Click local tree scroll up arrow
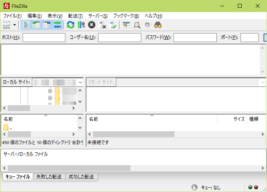The height and width of the screenshot is (192, 267). pyautogui.click(x=80, y=90)
